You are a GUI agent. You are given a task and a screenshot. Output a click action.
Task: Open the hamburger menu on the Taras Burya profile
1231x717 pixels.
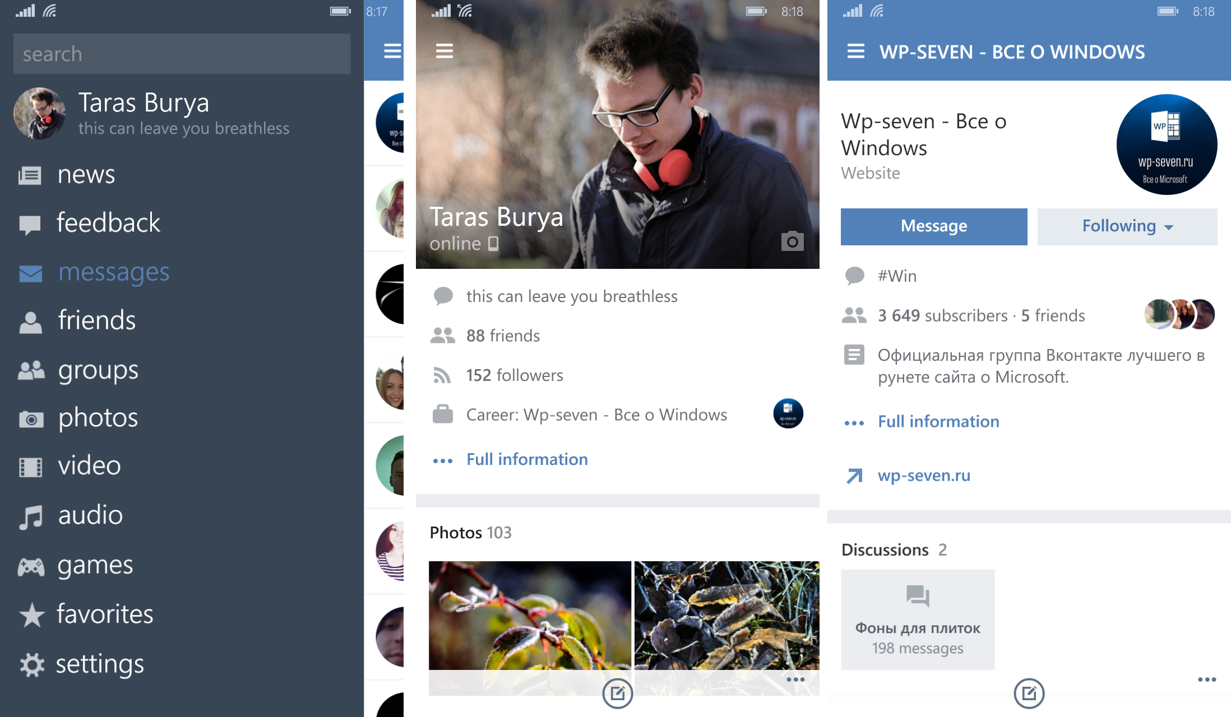pyautogui.click(x=445, y=51)
